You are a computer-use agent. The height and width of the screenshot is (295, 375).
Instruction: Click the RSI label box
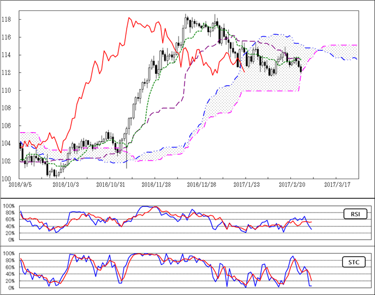click(x=355, y=214)
